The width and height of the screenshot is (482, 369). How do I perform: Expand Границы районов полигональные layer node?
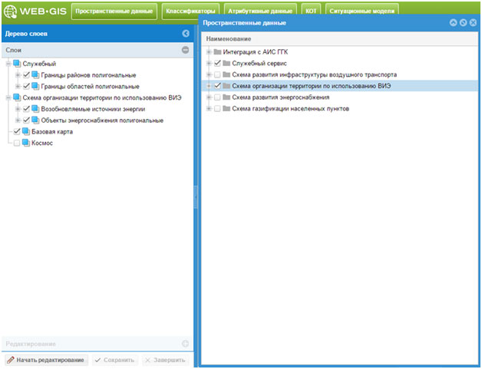tap(17, 75)
